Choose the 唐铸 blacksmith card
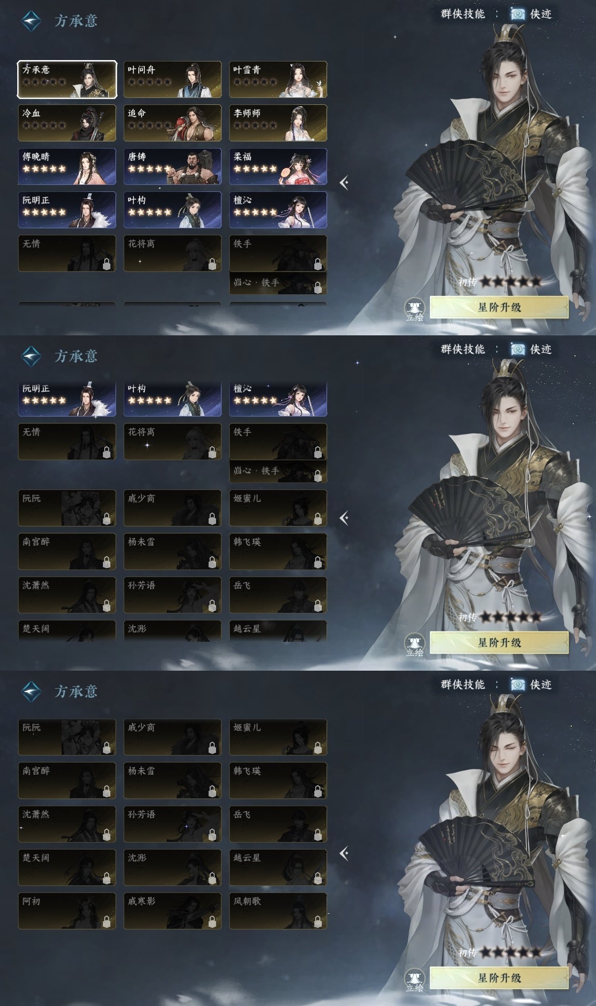 coord(172,167)
